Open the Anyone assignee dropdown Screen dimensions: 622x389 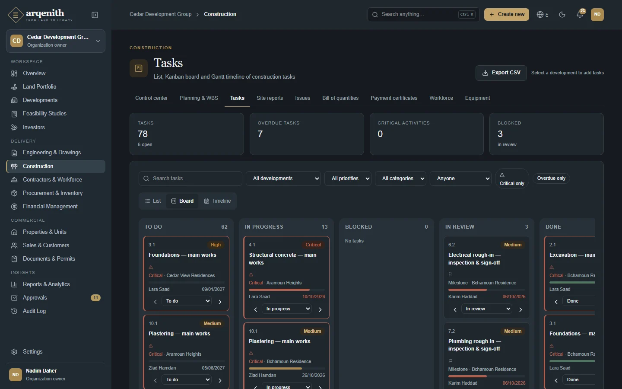coord(460,179)
